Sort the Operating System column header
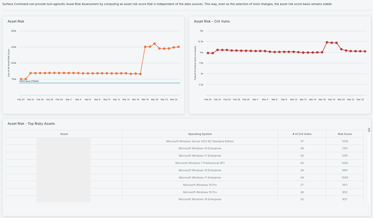Screen dimensions: 373x218 click(200, 134)
